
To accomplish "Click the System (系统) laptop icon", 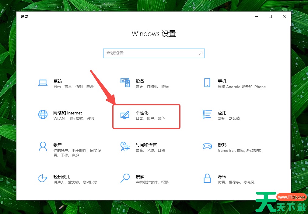I will 43,83.
